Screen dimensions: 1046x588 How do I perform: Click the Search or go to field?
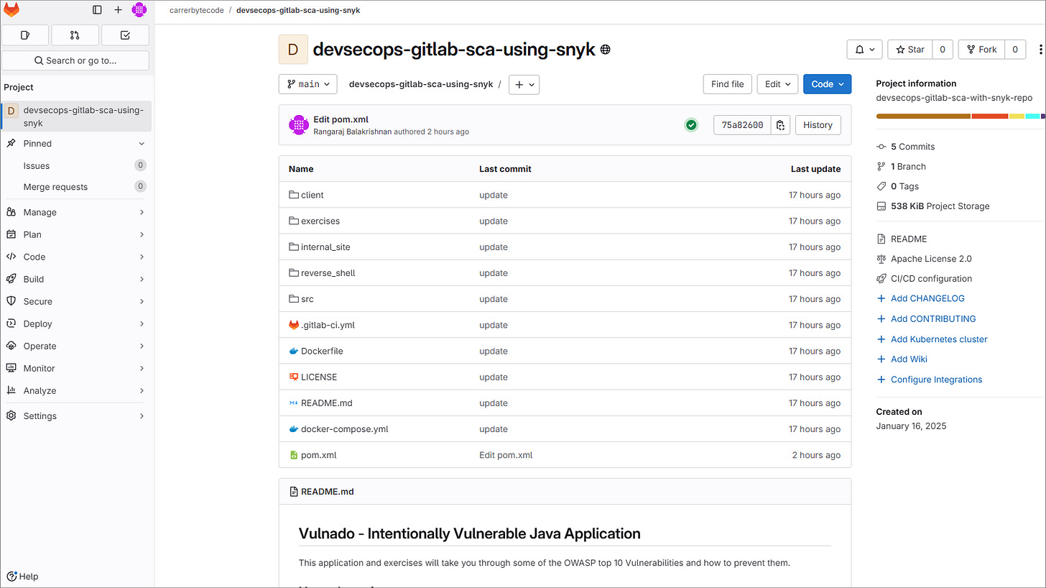75,60
